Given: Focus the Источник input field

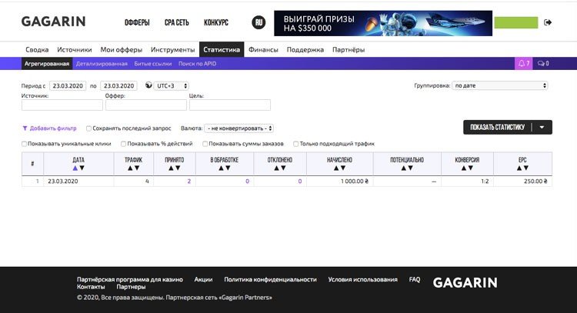Looking at the screenshot, I should click(62, 105).
